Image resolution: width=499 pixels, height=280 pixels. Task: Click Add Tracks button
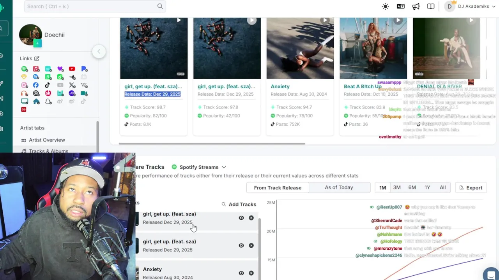tap(239, 204)
